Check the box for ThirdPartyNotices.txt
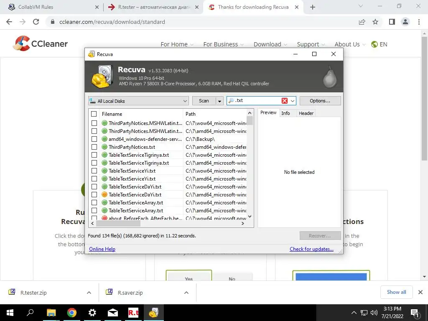This screenshot has width=428, height=321. coord(94,147)
